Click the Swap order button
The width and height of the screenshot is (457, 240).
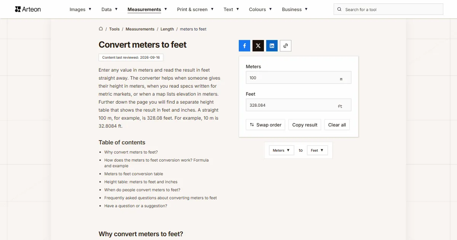tap(265, 125)
